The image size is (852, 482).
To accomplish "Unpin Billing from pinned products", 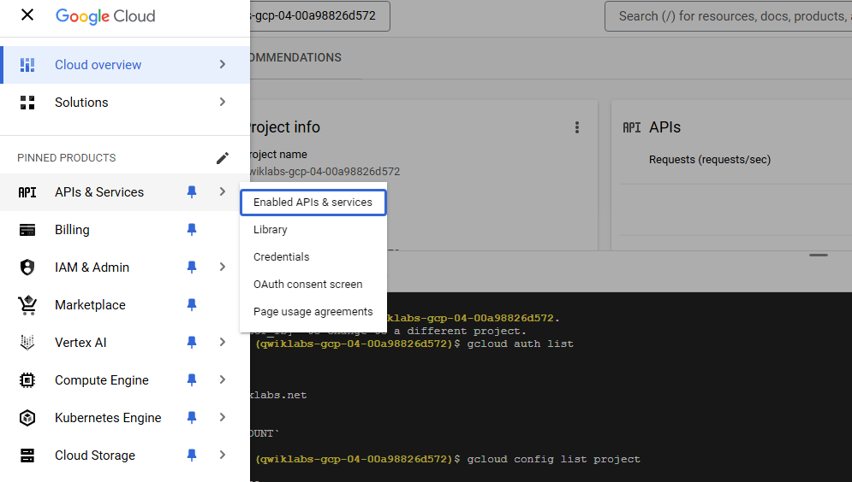I will coord(192,229).
